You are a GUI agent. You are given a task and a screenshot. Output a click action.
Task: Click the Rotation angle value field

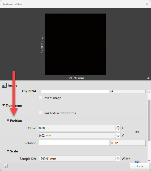click(x=128, y=143)
